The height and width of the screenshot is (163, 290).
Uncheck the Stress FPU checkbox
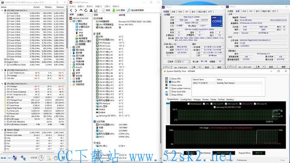(x=170, y=82)
